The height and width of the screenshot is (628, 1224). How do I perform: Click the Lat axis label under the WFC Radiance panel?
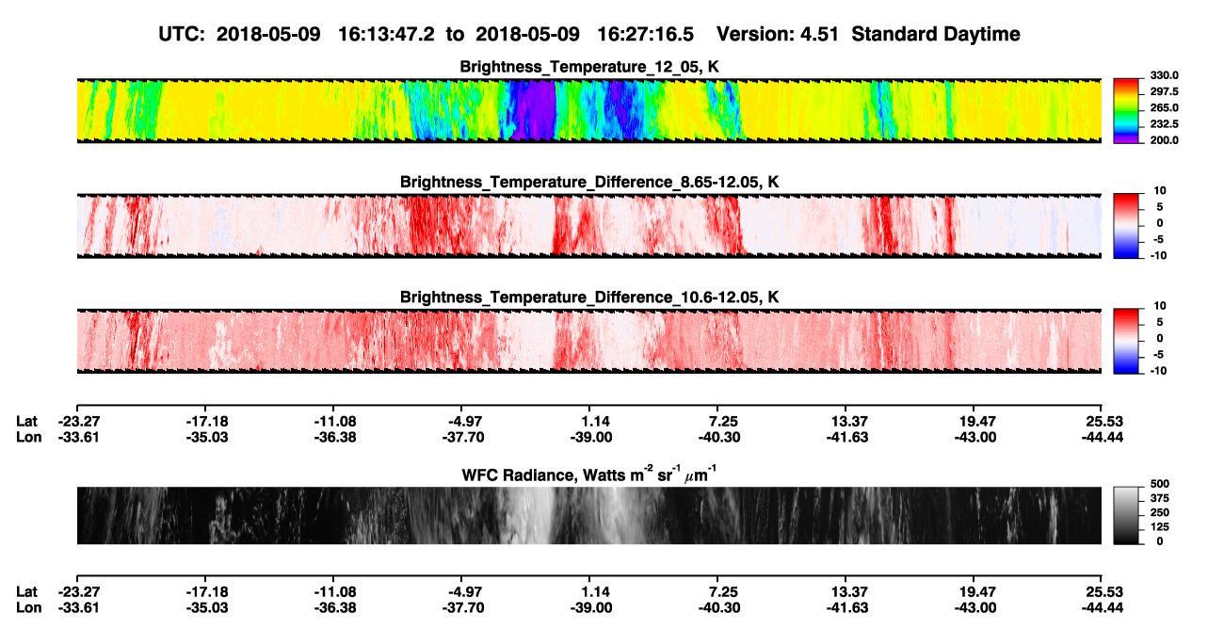[x=26, y=591]
